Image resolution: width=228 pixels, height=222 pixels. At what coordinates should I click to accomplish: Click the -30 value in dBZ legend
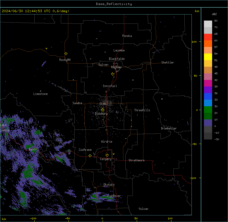click(217, 139)
